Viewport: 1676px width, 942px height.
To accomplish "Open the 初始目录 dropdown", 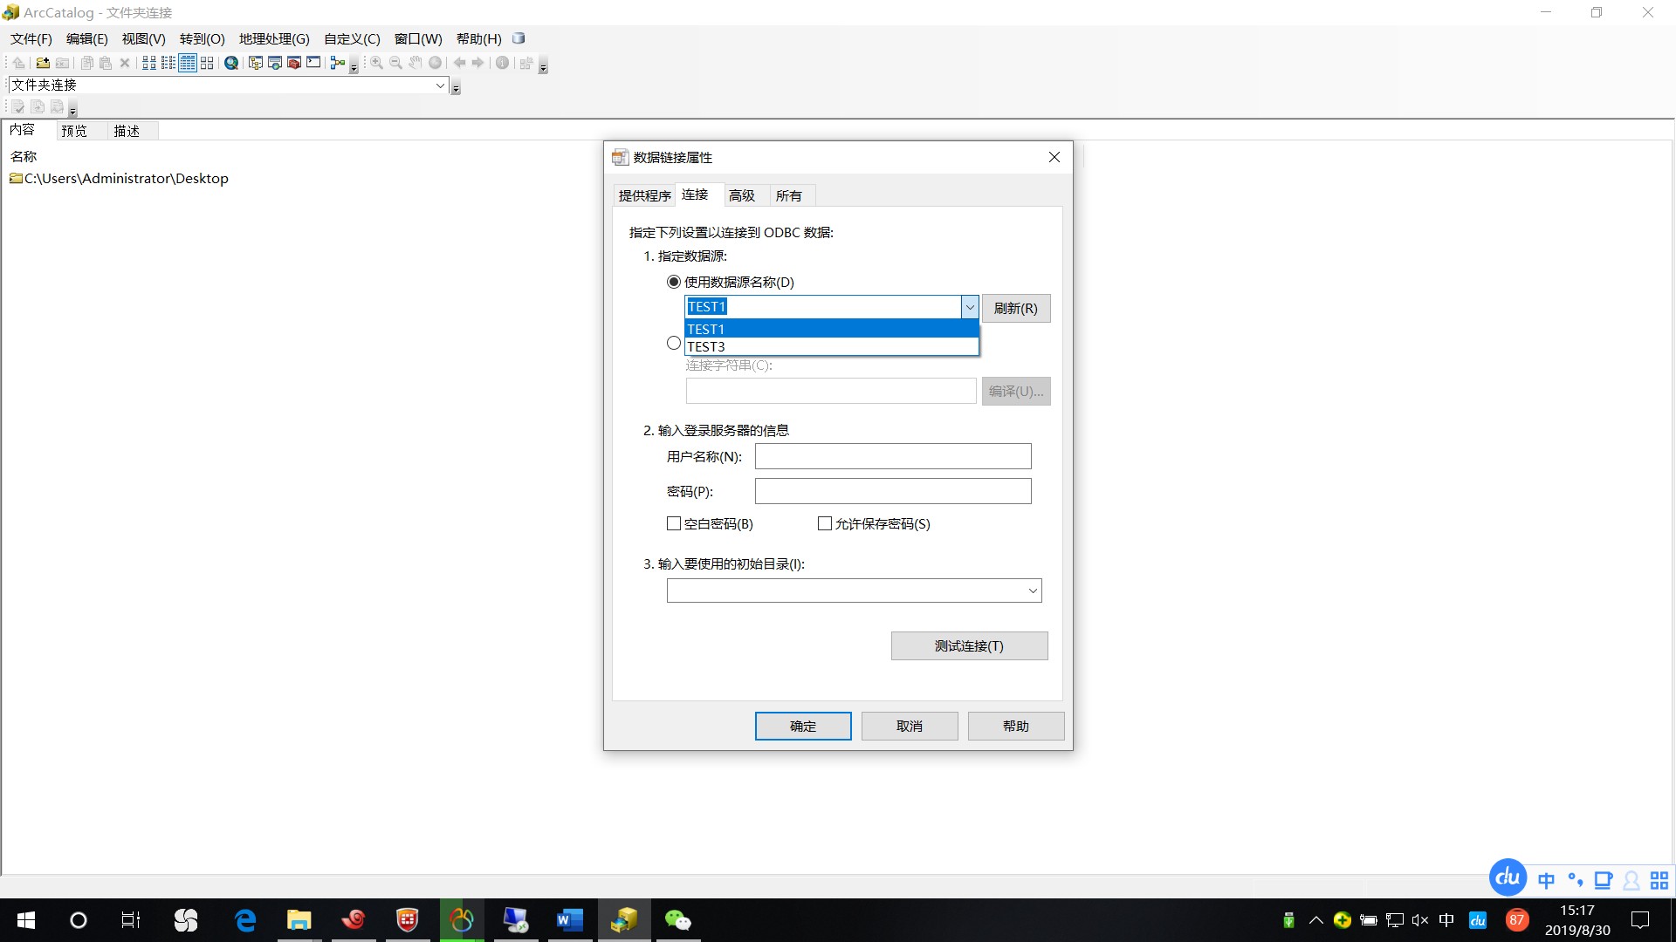I will (1032, 590).
